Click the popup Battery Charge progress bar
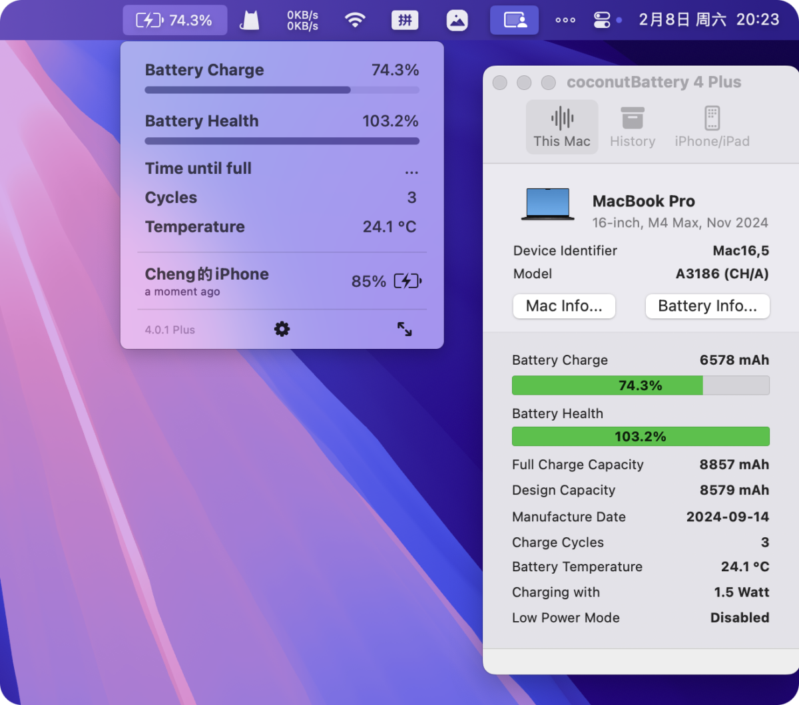 (282, 90)
